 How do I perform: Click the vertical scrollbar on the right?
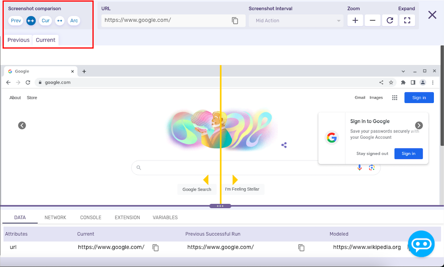(x=442, y=96)
